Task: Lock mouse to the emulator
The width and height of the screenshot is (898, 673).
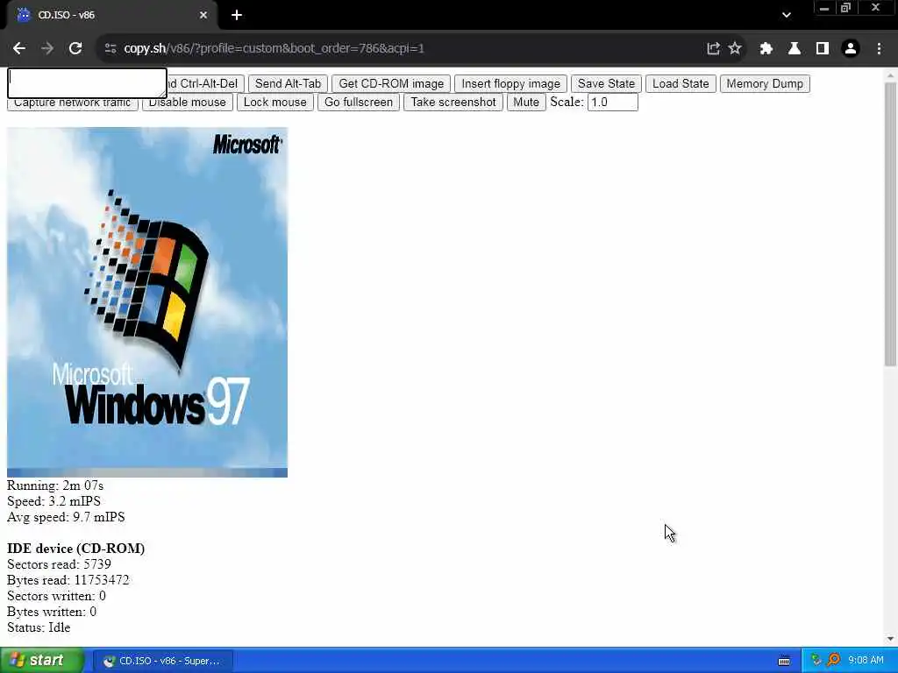Action: pyautogui.click(x=274, y=102)
